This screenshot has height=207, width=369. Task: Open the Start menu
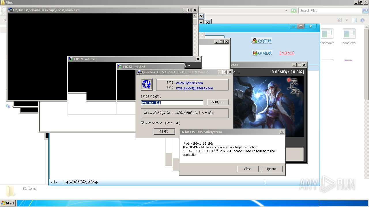[x=8, y=203]
